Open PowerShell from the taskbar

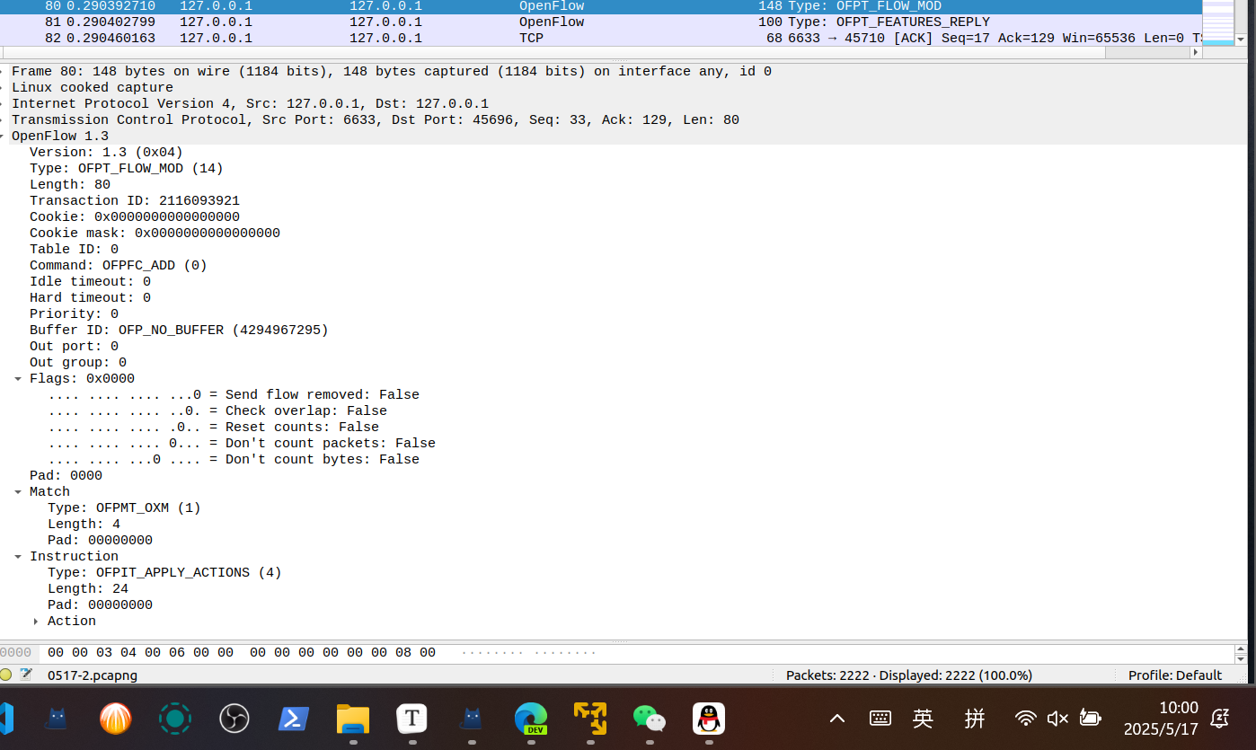pyautogui.click(x=294, y=719)
